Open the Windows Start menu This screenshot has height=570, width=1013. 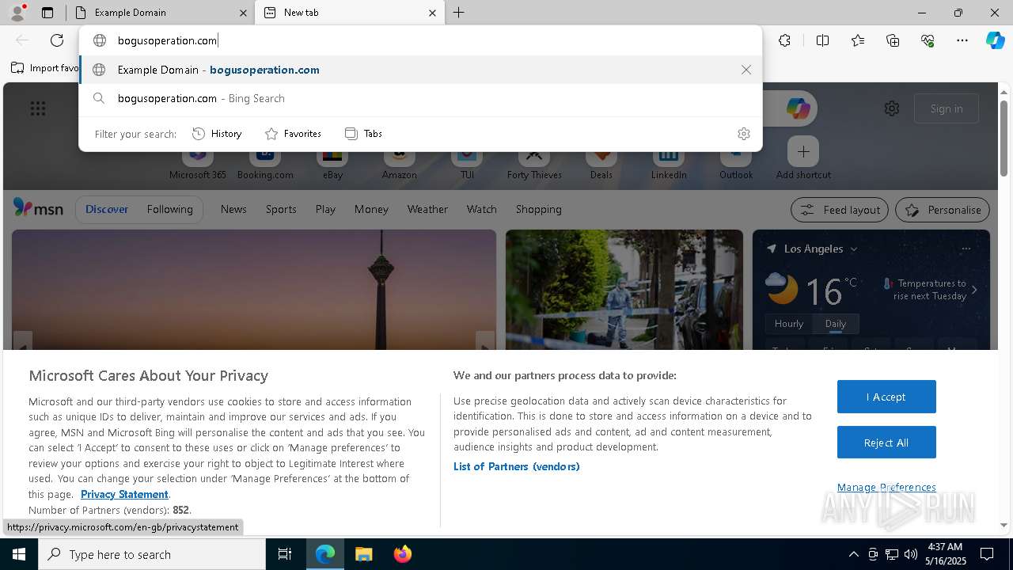pyautogui.click(x=19, y=554)
